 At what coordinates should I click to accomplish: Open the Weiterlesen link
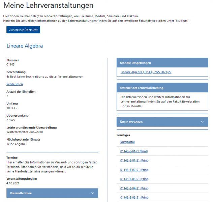point(14,84)
